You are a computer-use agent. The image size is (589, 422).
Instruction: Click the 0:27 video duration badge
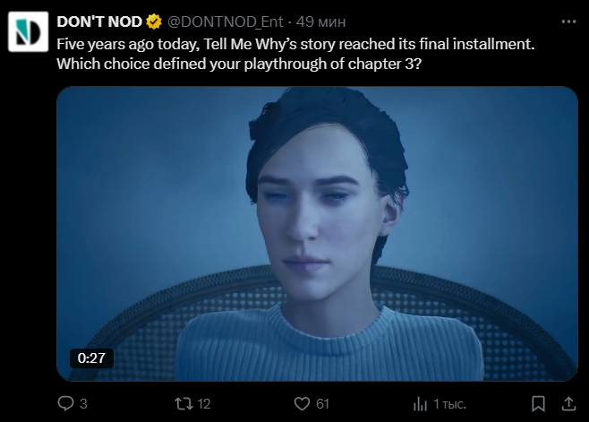pos(91,358)
